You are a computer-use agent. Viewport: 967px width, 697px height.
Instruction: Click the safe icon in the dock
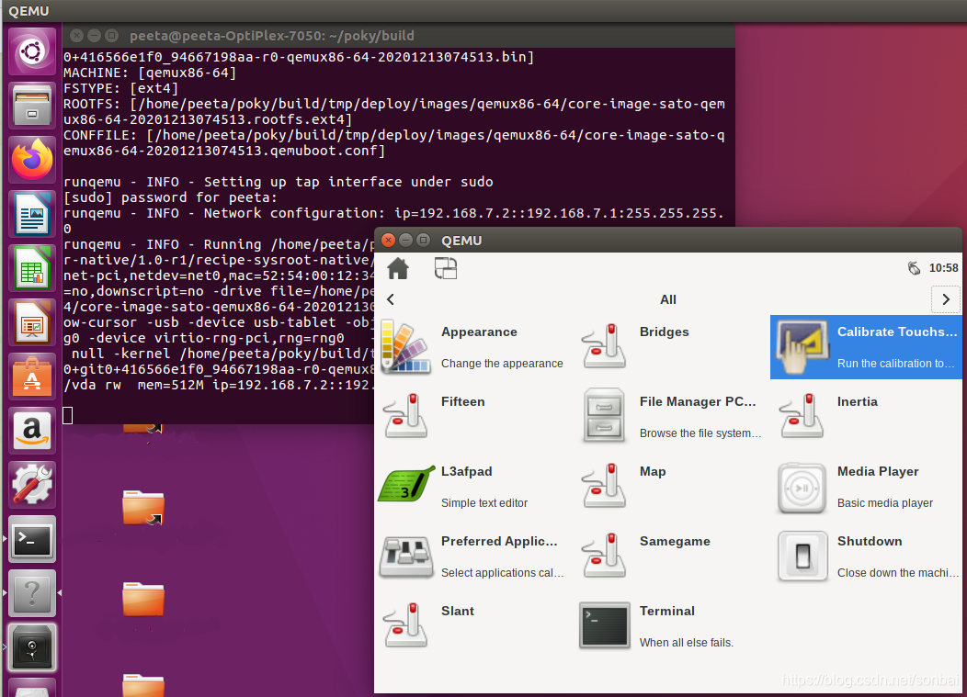(x=32, y=647)
